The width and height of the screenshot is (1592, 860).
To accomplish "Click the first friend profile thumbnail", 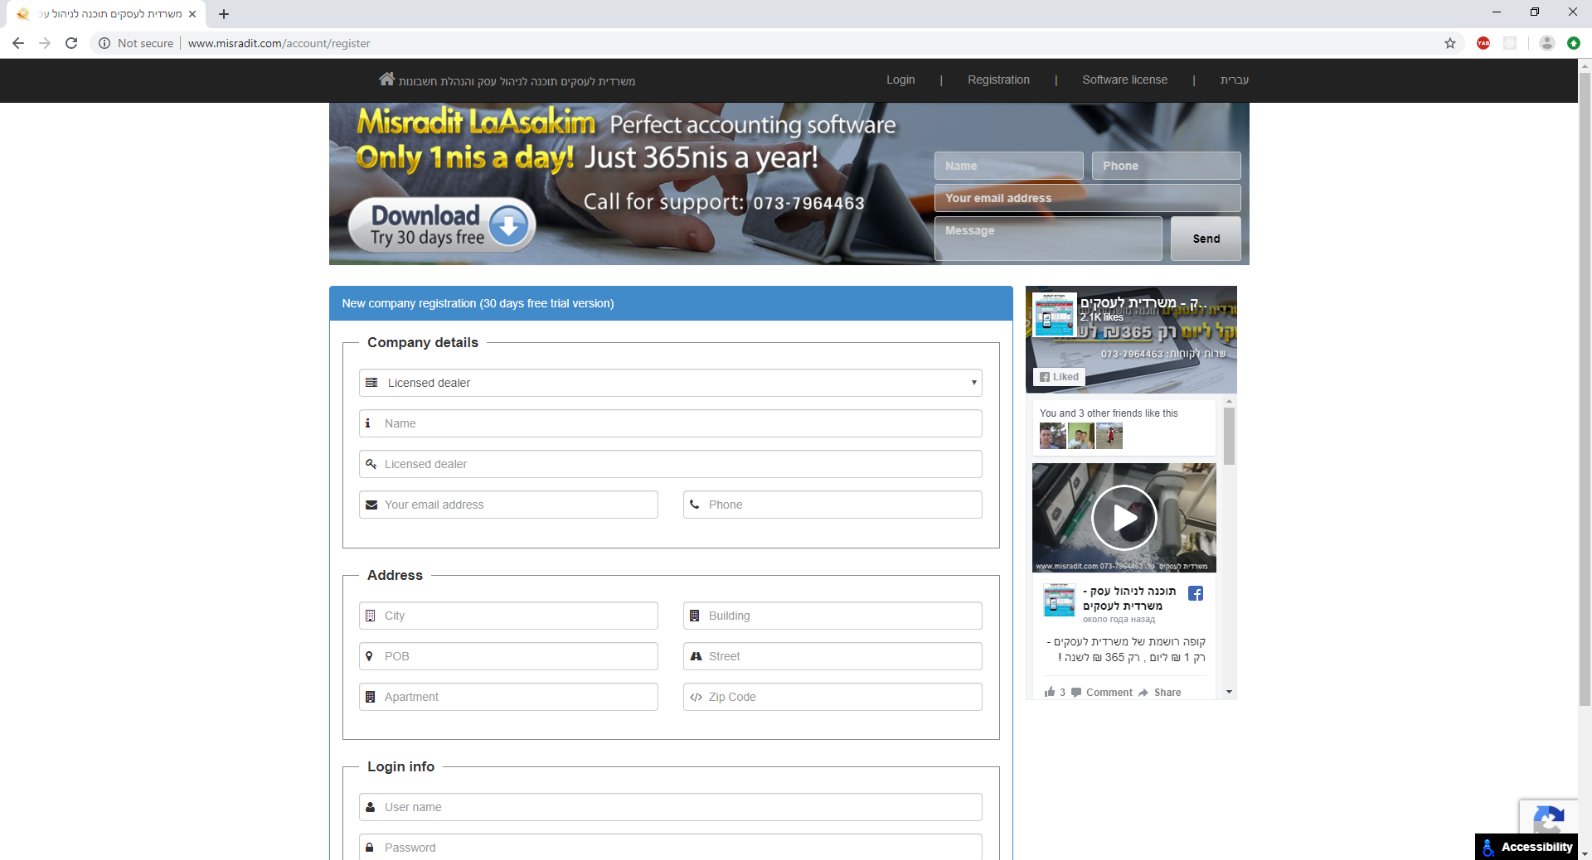I will click(1053, 436).
